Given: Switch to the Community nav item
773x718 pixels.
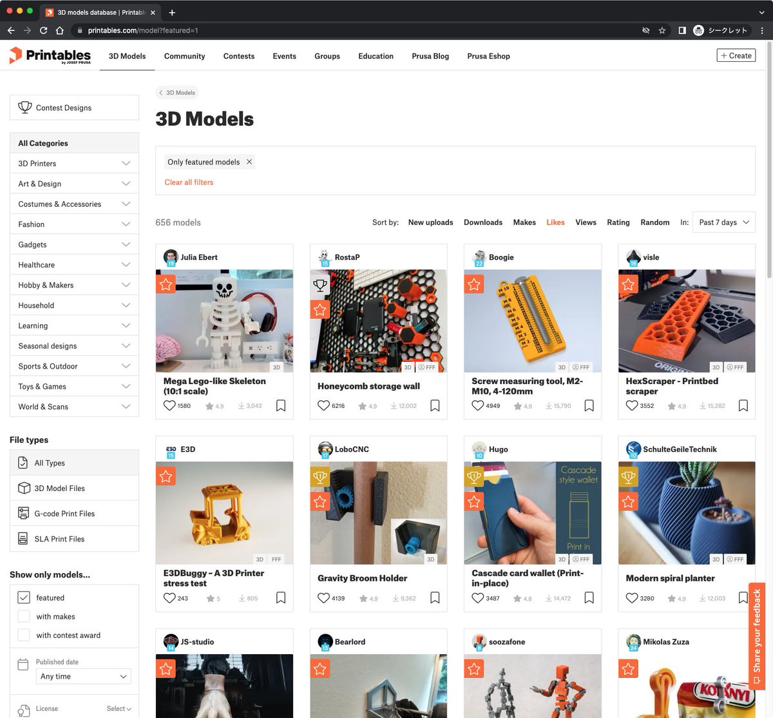Looking at the screenshot, I should pyautogui.click(x=184, y=56).
